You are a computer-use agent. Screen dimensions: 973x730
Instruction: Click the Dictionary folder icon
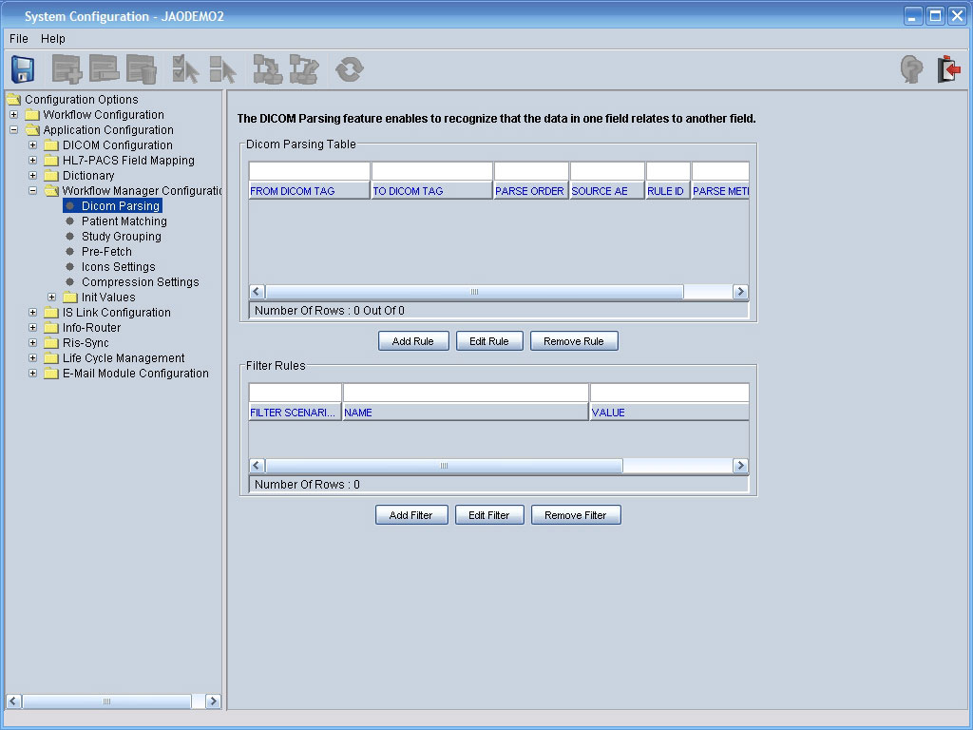[51, 176]
